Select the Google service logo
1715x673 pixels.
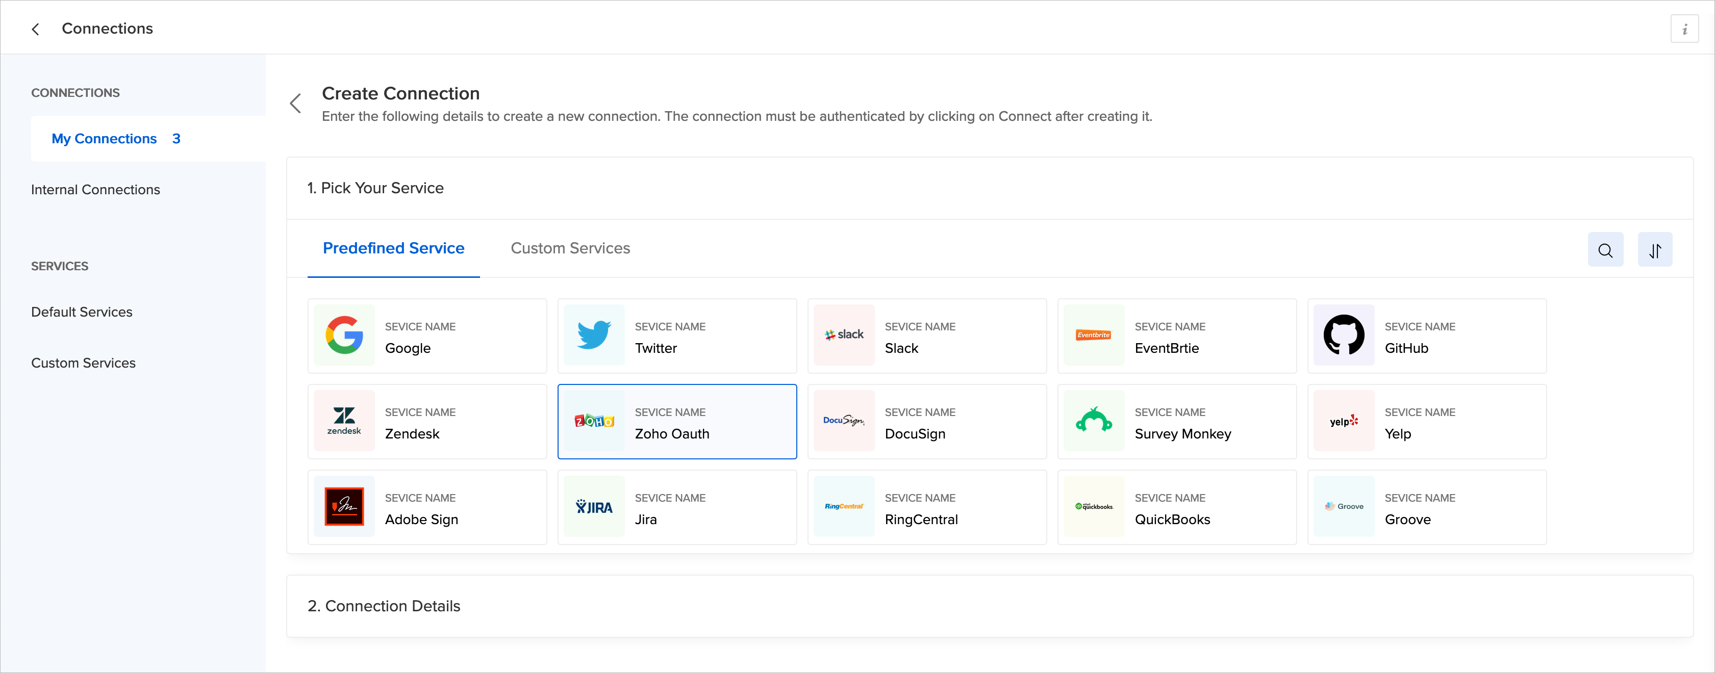click(x=344, y=335)
